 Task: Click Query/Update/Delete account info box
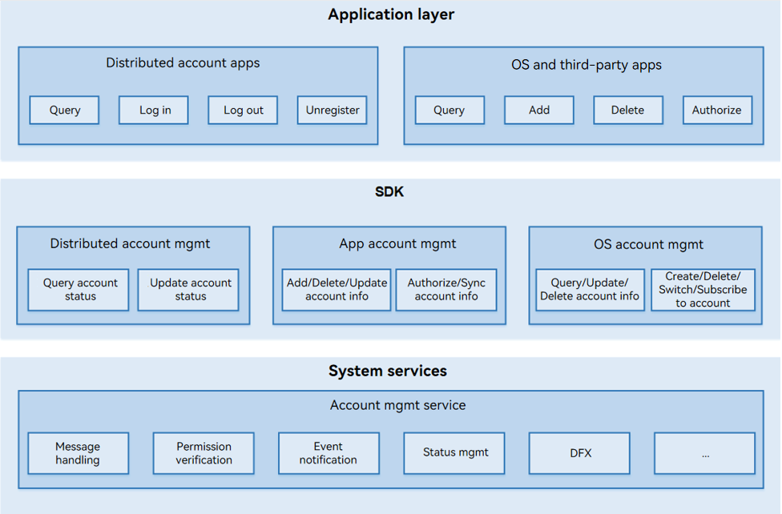click(x=591, y=290)
